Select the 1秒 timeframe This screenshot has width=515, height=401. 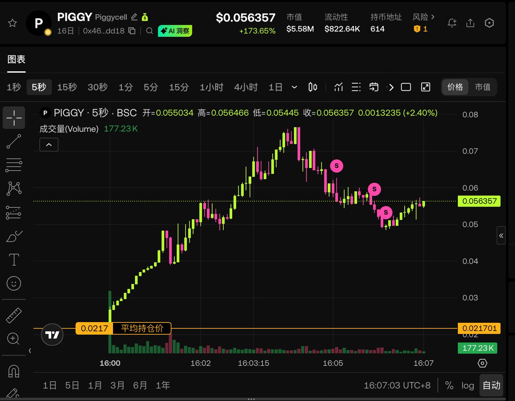(x=14, y=87)
